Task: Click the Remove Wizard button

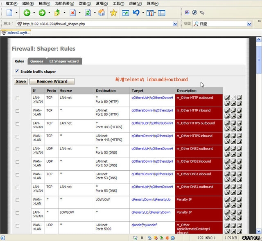Action: point(52,82)
